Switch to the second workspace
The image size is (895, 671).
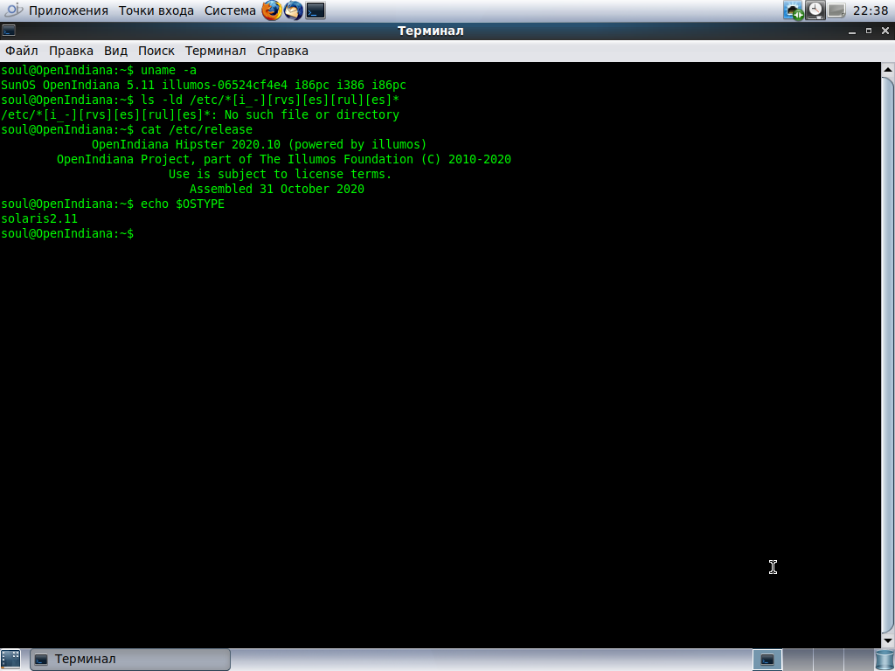[x=798, y=660]
